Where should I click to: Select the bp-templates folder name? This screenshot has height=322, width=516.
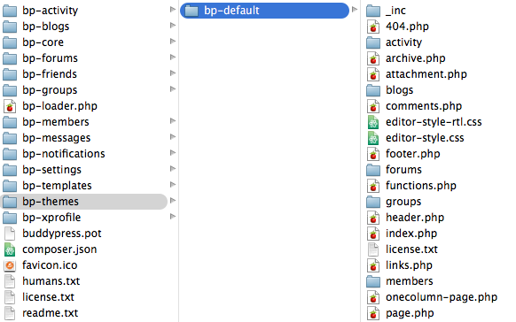click(57, 186)
